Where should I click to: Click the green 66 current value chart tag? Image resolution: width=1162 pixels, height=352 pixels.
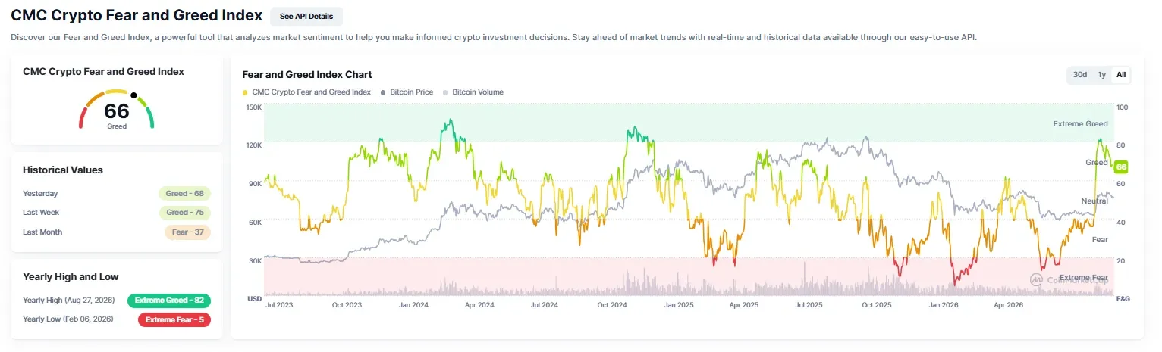pos(1121,167)
